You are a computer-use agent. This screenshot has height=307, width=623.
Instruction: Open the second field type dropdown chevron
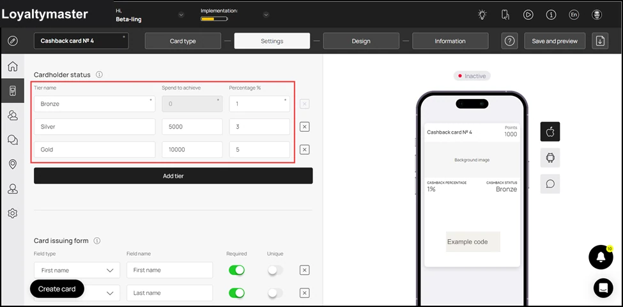pos(110,293)
